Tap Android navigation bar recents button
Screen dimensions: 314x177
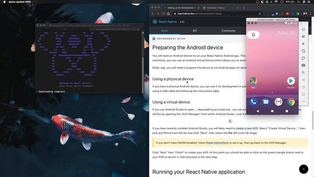(287, 111)
